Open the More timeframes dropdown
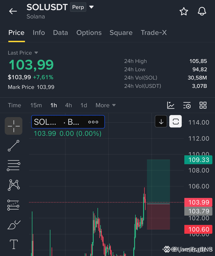The width and height of the screenshot is (215, 256). pyautogui.click(x=106, y=105)
